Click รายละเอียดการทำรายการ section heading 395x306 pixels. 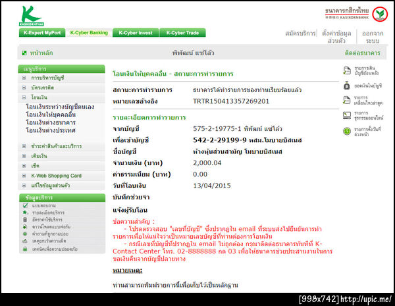(x=149, y=117)
